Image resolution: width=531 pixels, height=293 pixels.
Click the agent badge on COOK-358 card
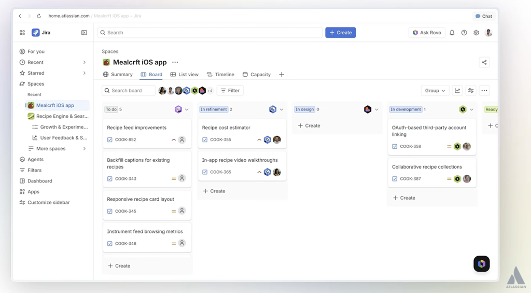pos(457,146)
